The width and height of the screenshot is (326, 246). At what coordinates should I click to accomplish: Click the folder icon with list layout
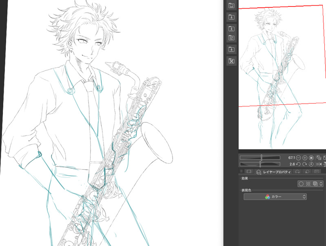click(x=231, y=38)
